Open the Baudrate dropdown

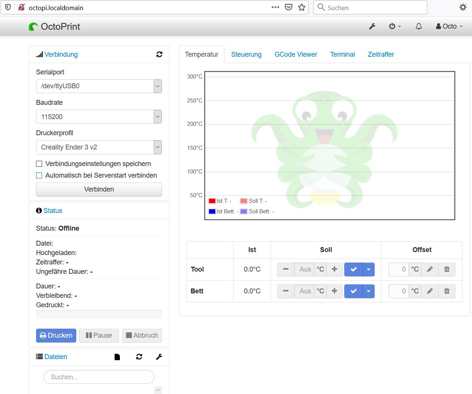157,117
